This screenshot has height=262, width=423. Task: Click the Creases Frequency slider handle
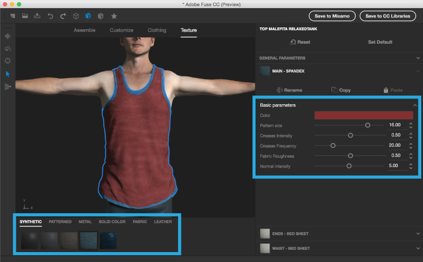click(333, 146)
